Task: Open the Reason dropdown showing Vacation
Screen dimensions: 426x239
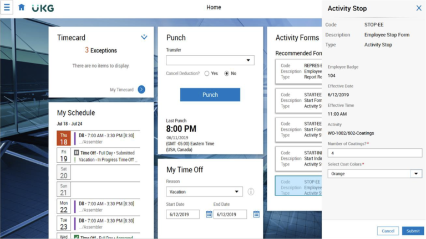Action: pyautogui.click(x=204, y=192)
